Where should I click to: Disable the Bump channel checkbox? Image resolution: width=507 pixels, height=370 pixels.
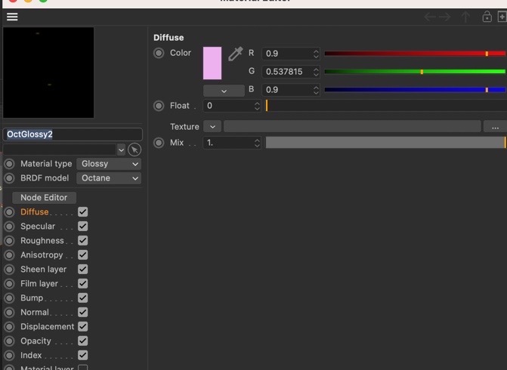83,298
